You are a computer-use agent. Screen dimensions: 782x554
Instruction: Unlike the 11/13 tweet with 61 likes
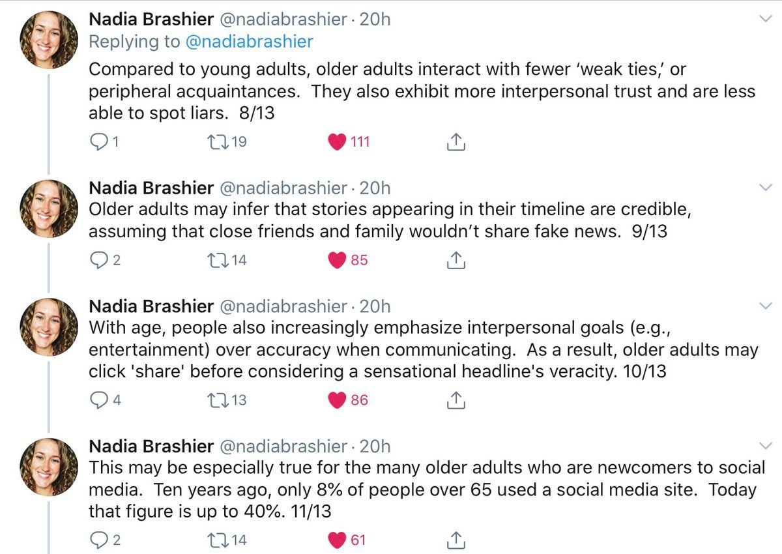pyautogui.click(x=337, y=540)
